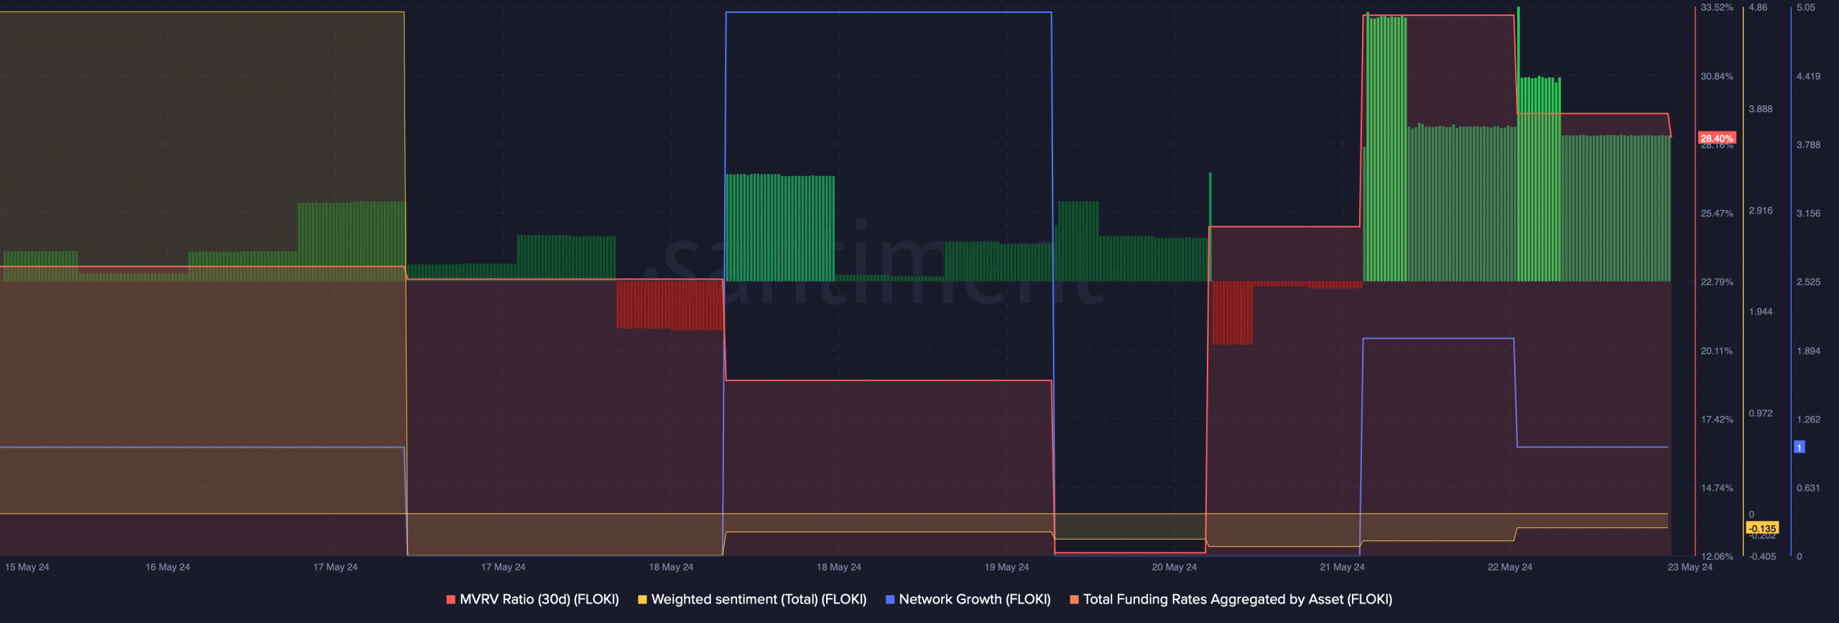This screenshot has width=1839, height=623.
Task: Toggle the Network Growth (FLOKI) legend label
Action: pyautogui.click(x=975, y=599)
